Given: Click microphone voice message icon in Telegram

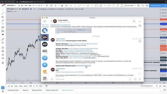Looking at the screenshot, I should point(140,79).
